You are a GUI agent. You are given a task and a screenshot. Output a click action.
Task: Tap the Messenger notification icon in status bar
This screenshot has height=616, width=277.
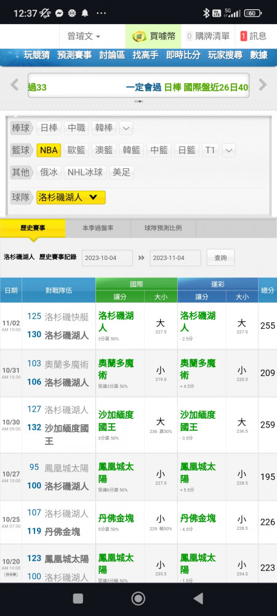pyautogui.click(x=59, y=13)
